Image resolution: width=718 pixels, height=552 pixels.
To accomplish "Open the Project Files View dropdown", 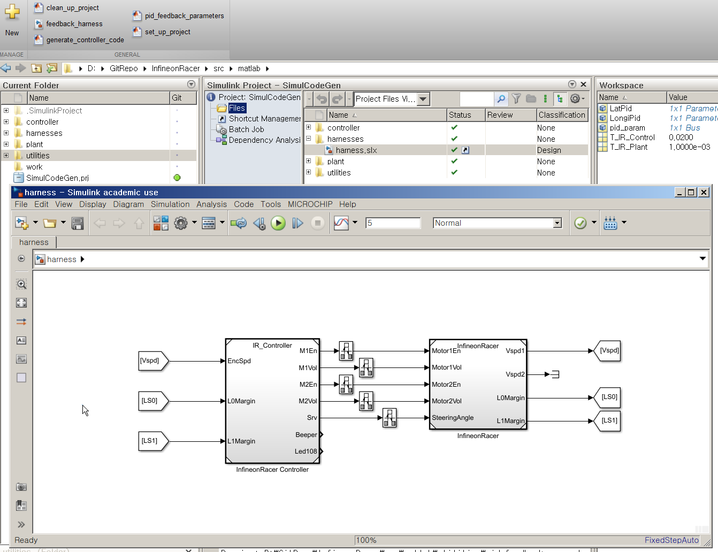I will point(424,99).
